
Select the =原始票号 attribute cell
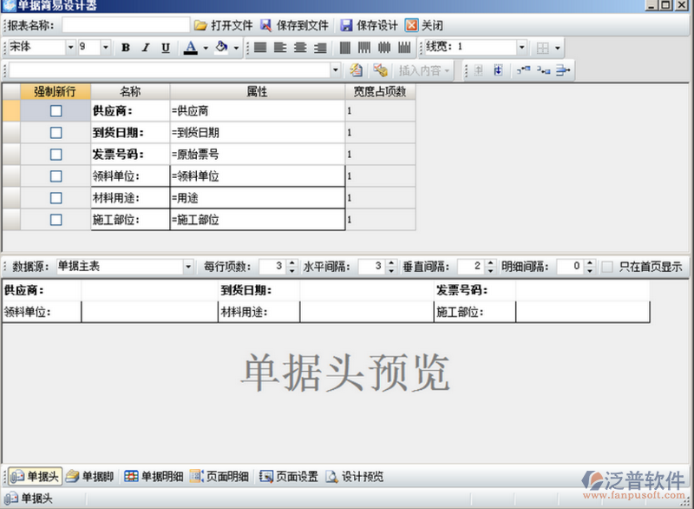[257, 155]
